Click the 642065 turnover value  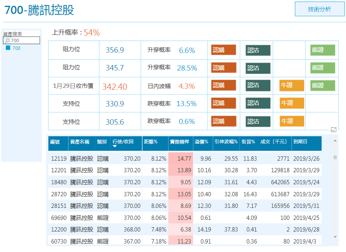coord(280,182)
